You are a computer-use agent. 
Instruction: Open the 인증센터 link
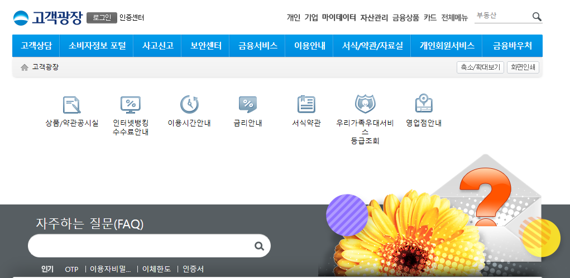(132, 18)
